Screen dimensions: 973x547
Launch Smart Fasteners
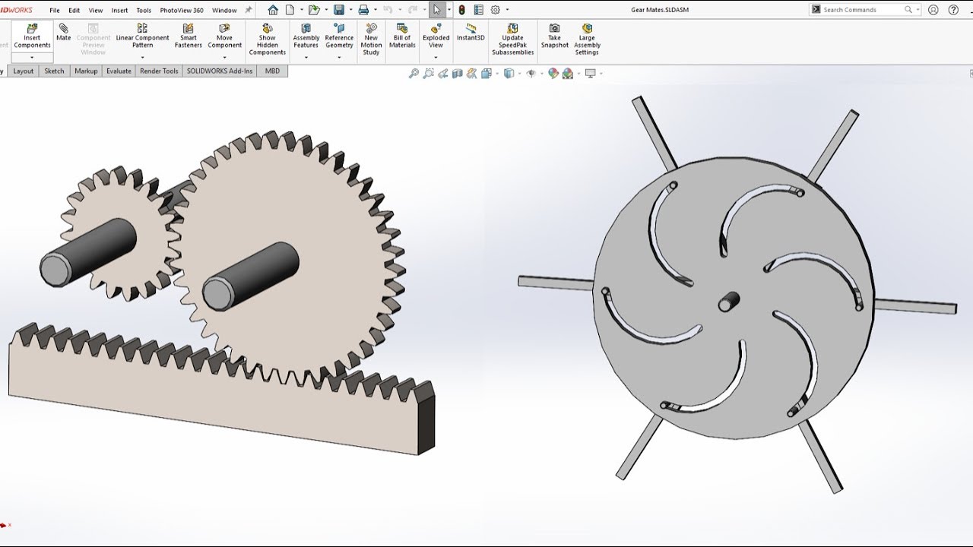[189, 36]
